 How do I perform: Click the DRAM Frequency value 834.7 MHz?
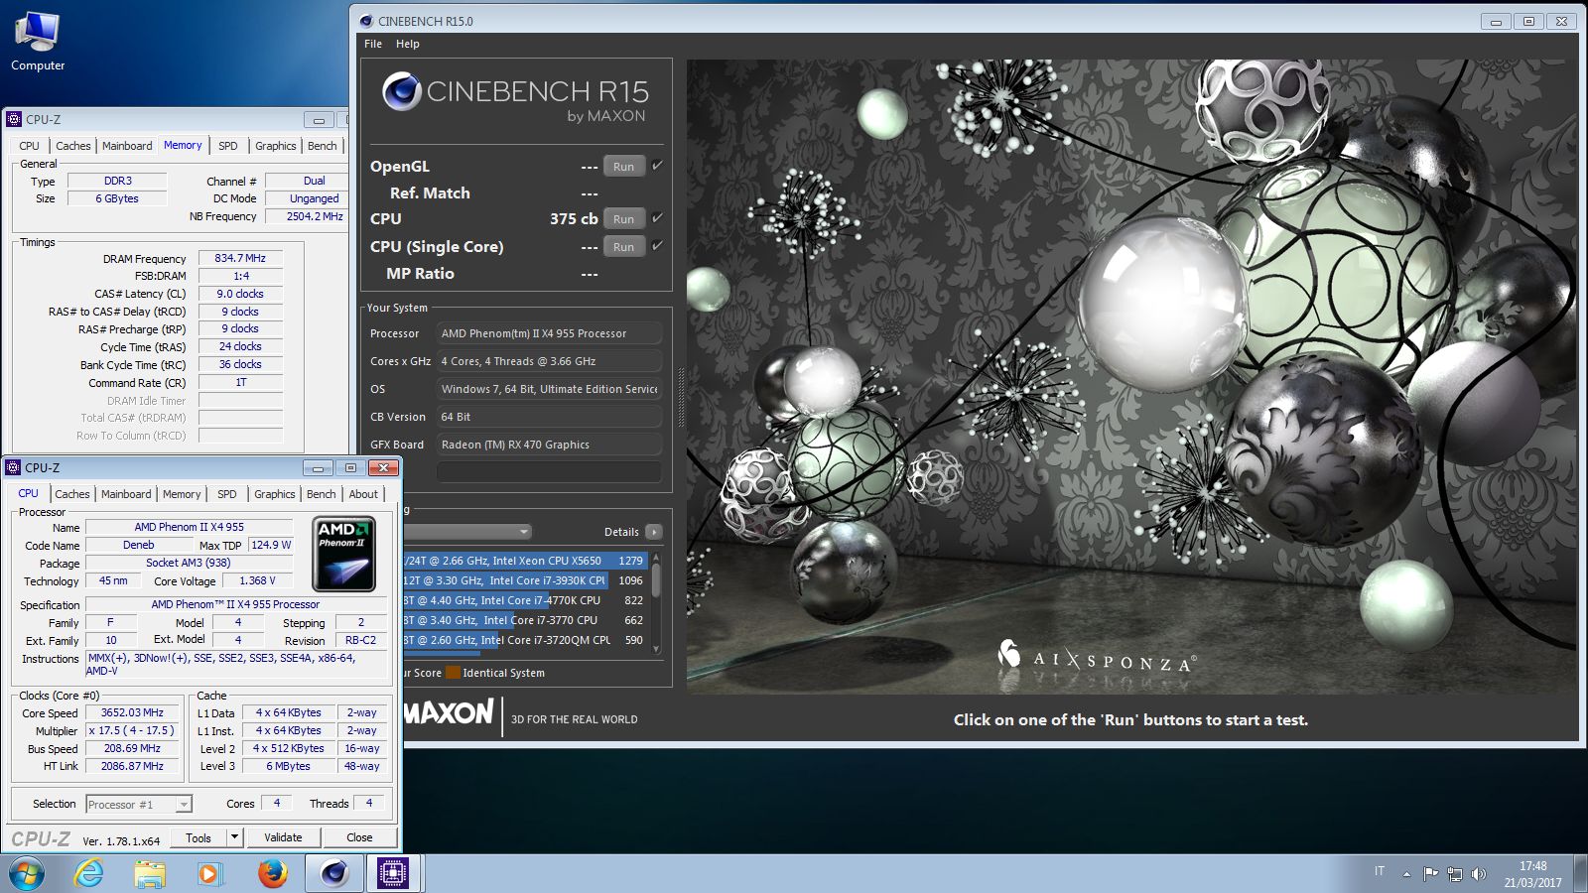(240, 258)
